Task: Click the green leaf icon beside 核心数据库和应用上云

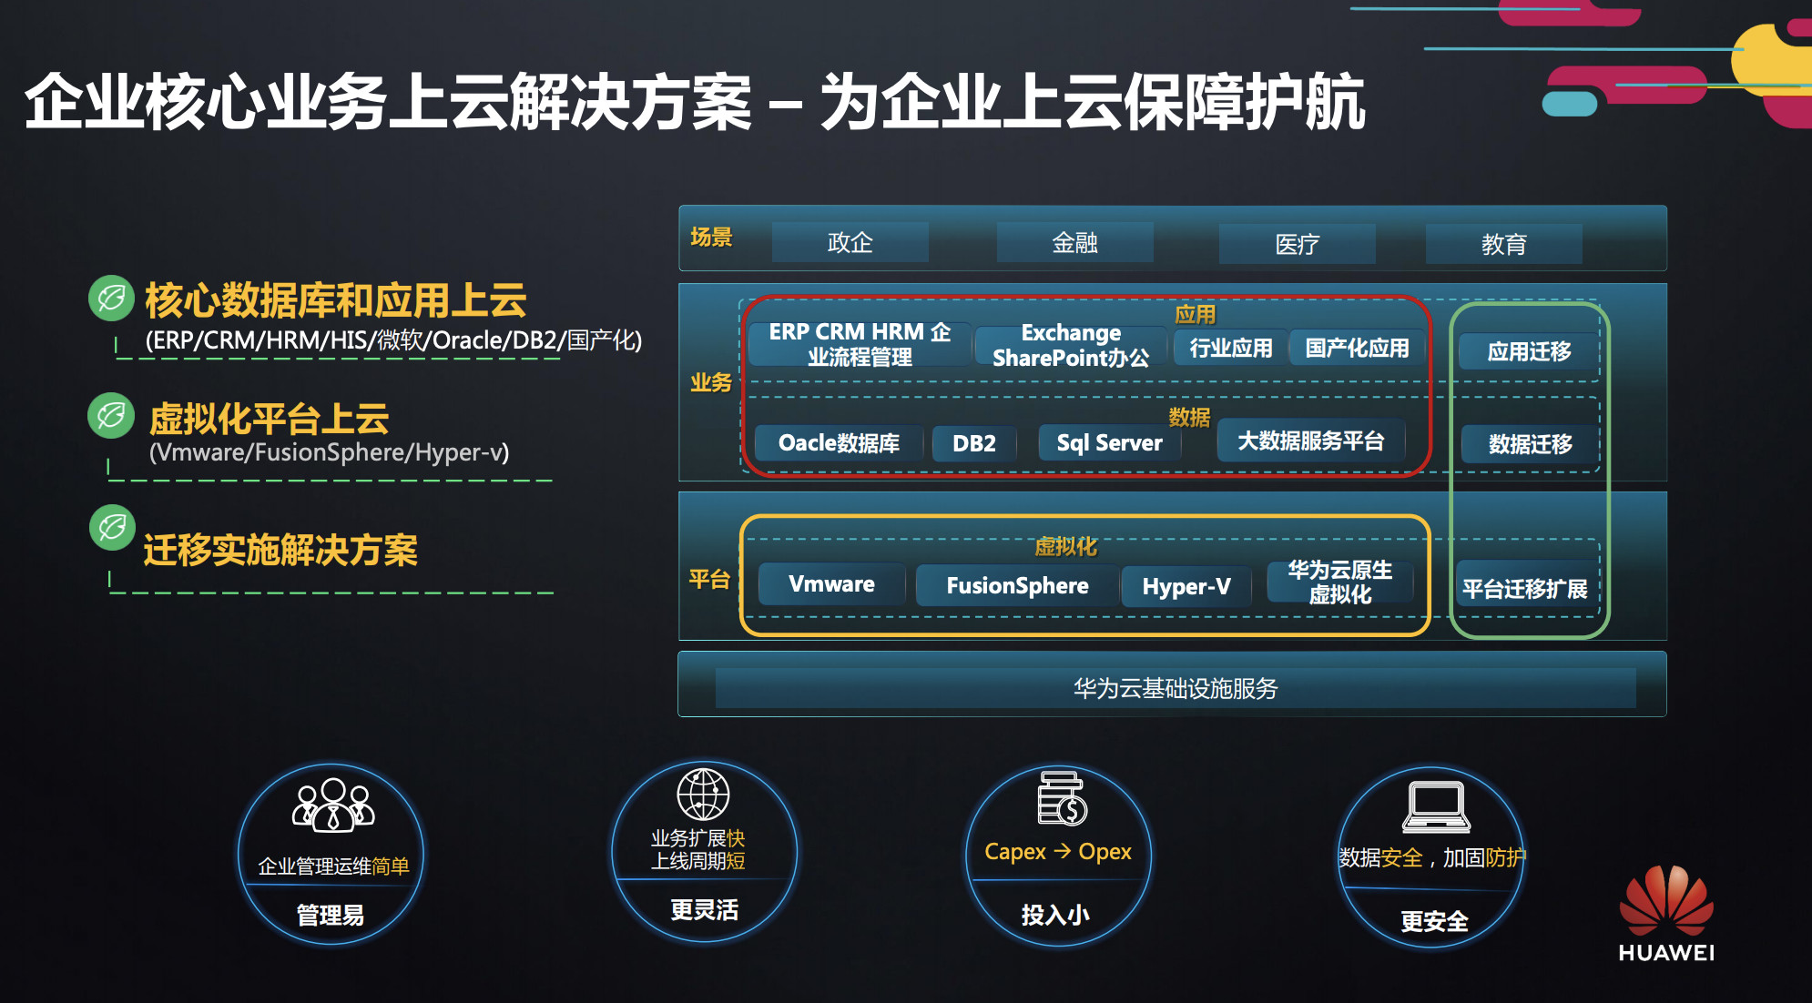Action: tap(111, 298)
